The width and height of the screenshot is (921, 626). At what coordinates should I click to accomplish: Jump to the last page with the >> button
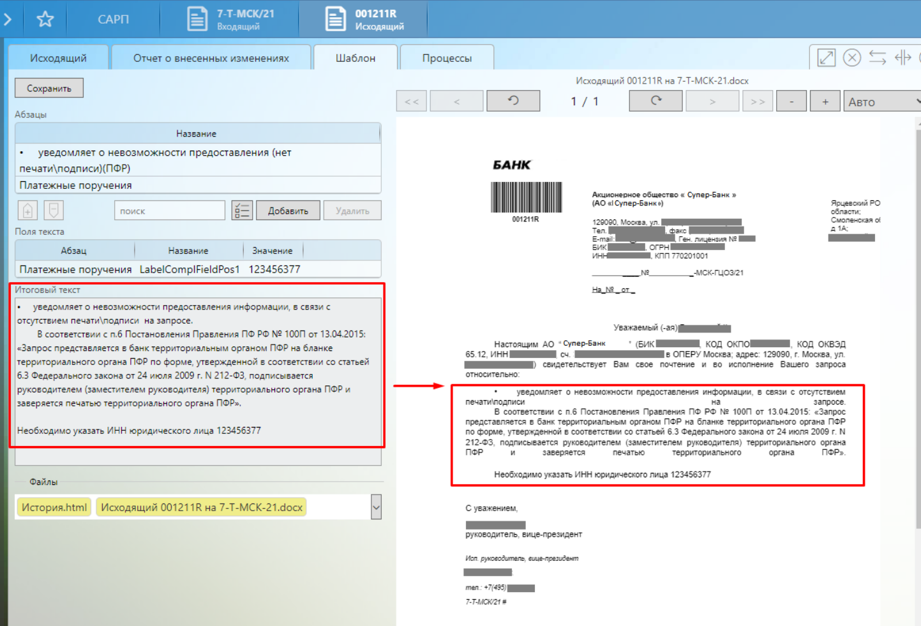pos(758,101)
